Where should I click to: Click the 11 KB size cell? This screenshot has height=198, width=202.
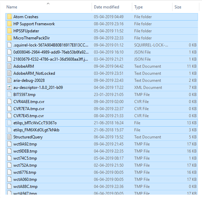point(192,66)
